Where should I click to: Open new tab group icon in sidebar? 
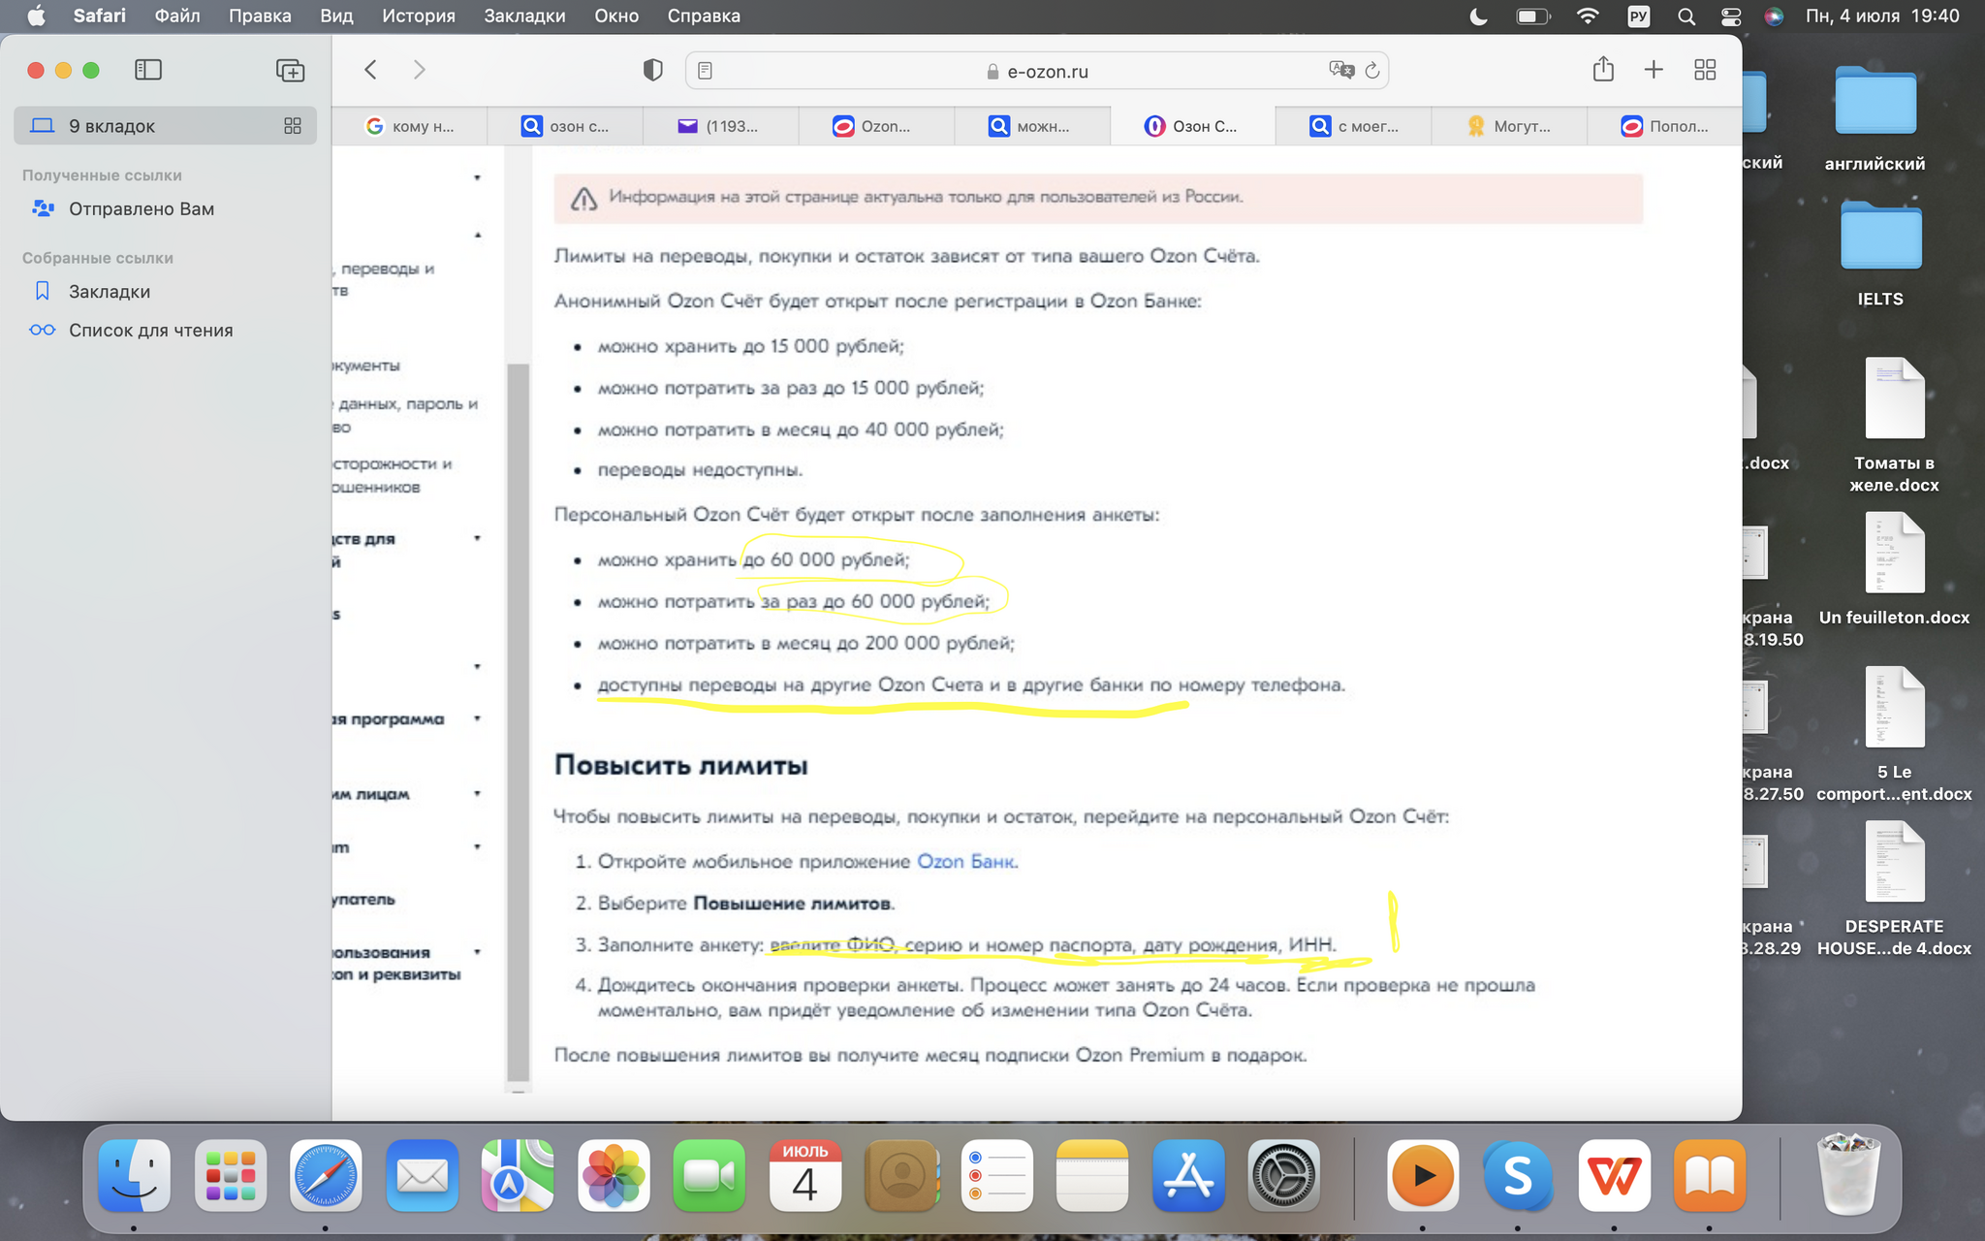coord(290,70)
